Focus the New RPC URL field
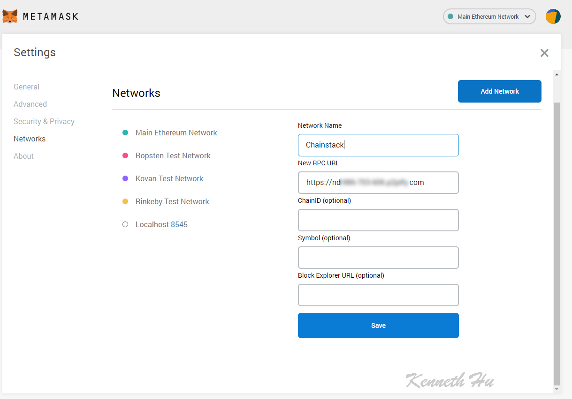The width and height of the screenshot is (572, 399). [378, 183]
